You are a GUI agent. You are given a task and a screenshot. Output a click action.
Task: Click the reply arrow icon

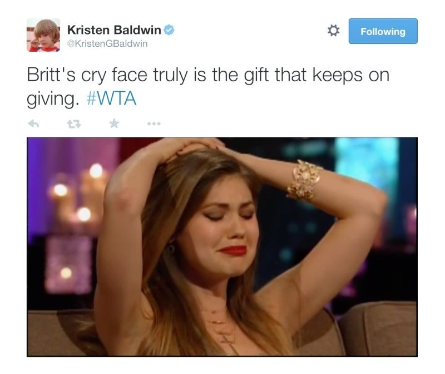(33, 124)
